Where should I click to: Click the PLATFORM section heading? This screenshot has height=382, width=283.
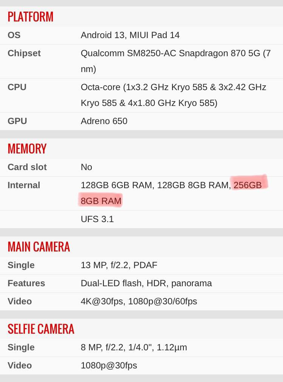point(31,17)
